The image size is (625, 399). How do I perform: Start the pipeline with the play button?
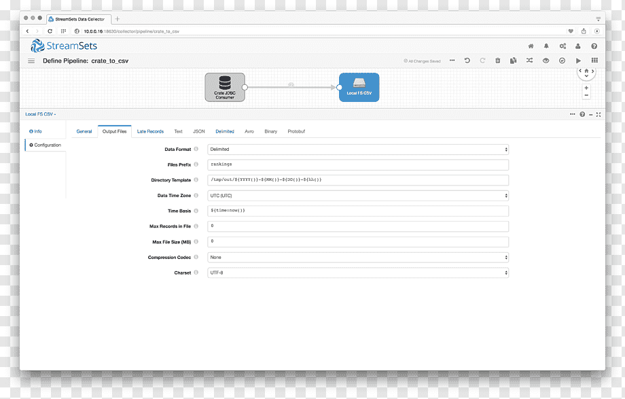click(x=578, y=60)
